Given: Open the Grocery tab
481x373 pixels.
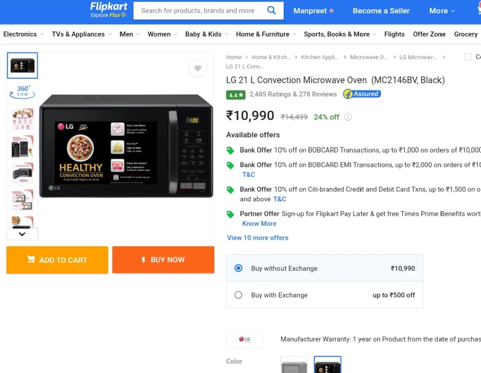Looking at the screenshot, I should pyautogui.click(x=465, y=34).
